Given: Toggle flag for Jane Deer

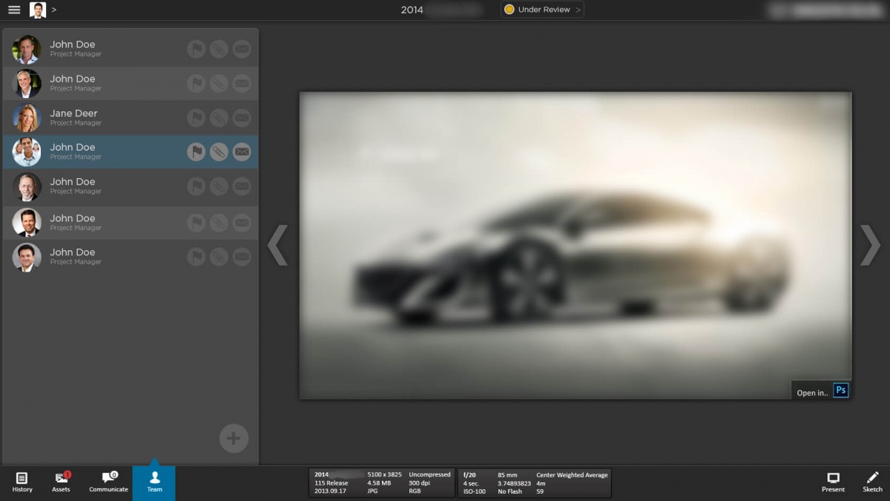Looking at the screenshot, I should click(196, 117).
